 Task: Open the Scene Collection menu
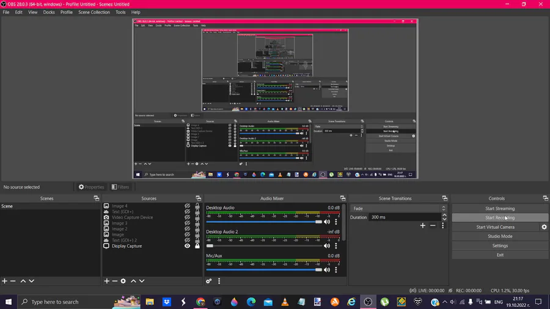pos(94,12)
